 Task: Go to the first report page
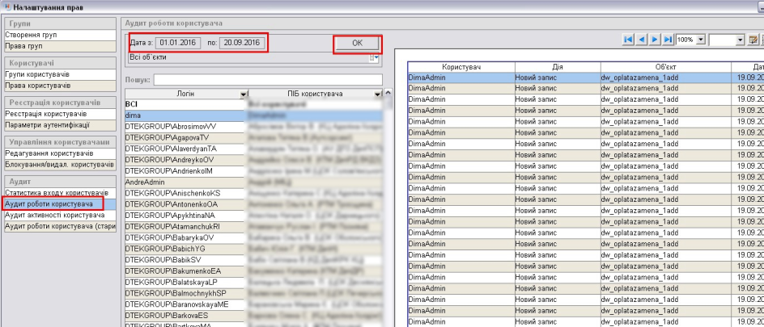point(628,40)
